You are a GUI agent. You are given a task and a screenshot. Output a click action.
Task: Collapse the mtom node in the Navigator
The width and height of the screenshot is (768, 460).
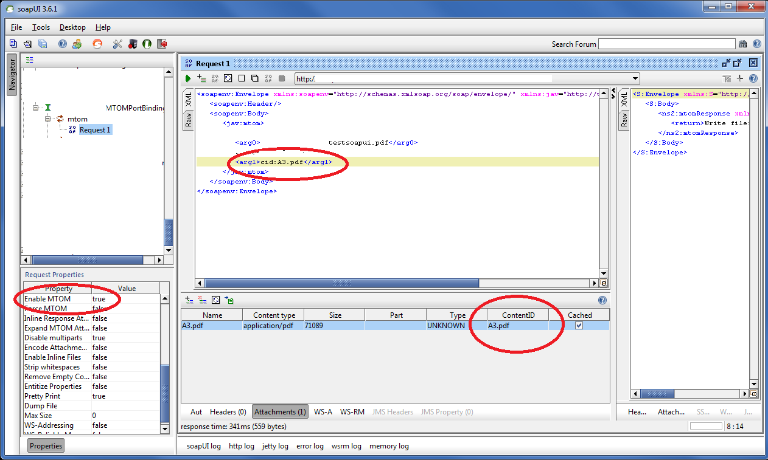click(47, 118)
